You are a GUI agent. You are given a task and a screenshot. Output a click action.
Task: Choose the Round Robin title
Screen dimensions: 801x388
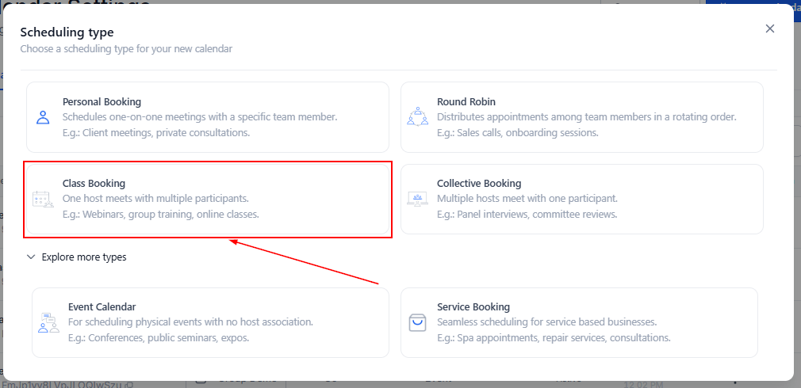(x=466, y=102)
